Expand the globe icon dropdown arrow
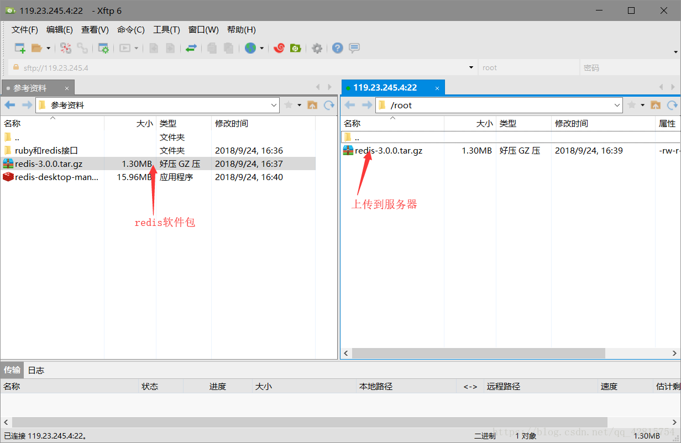 click(x=261, y=49)
